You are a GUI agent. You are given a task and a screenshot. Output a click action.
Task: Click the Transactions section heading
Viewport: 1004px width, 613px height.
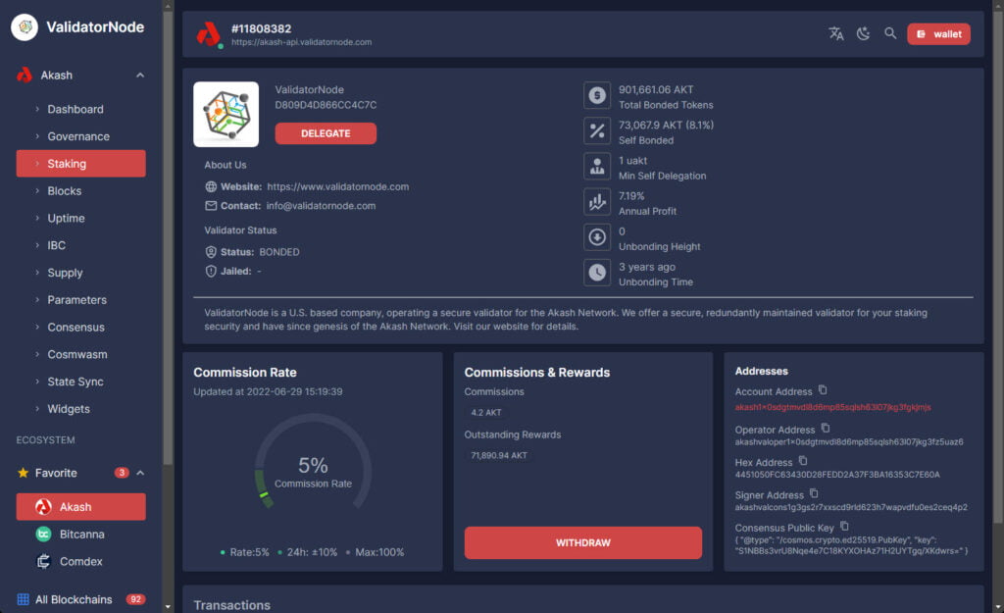pyautogui.click(x=231, y=605)
